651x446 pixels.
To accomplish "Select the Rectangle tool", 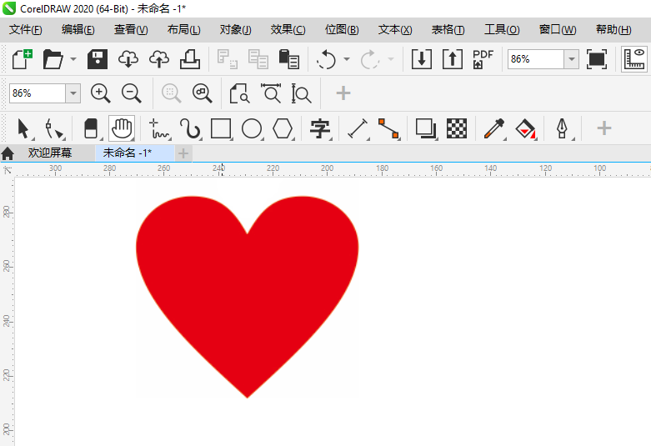I will pyautogui.click(x=221, y=128).
